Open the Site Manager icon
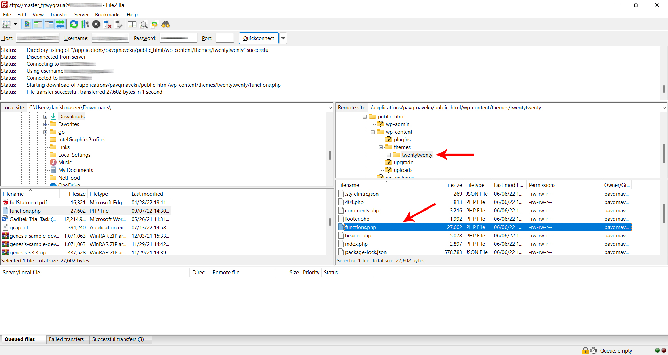This screenshot has width=668, height=355. 6,24
